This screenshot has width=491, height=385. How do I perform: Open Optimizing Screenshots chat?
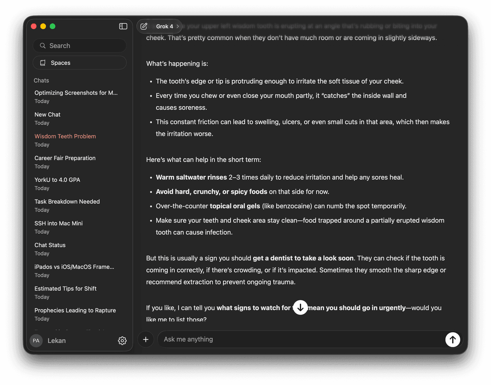tap(76, 97)
